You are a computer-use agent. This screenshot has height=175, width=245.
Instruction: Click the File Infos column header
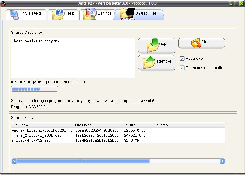189,125
